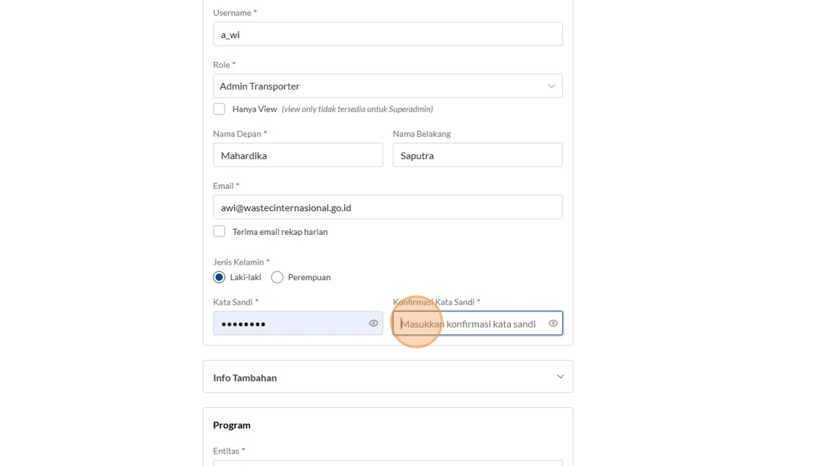Click the Nama Belakang field with Saputra

tap(477, 155)
